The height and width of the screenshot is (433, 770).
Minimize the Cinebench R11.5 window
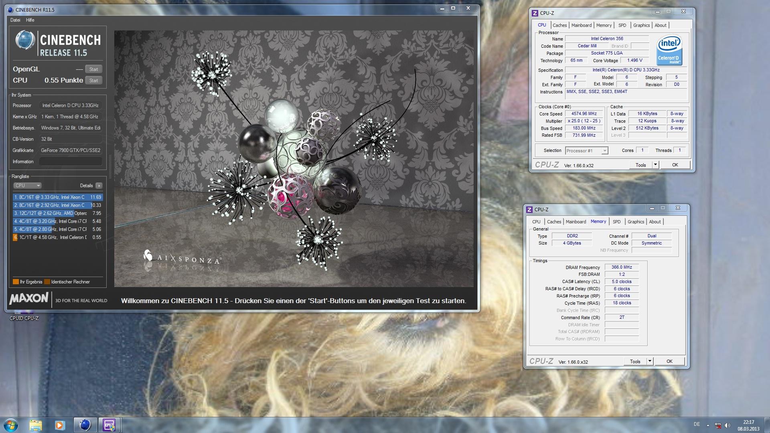click(x=442, y=8)
